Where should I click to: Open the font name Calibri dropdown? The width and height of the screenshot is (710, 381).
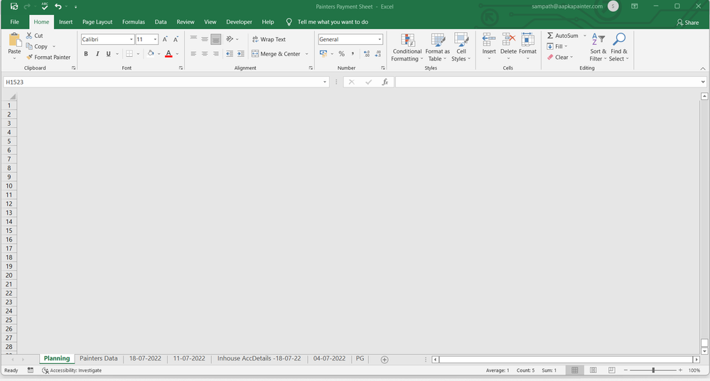(x=131, y=39)
